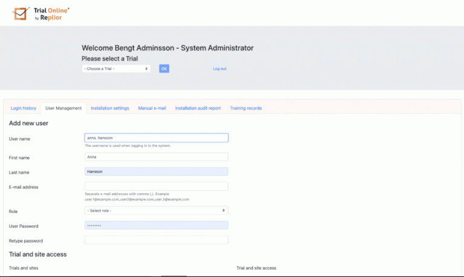Viewport: 464px width, 277px height.
Task: Open the Installation audit report tab
Action: [198, 108]
